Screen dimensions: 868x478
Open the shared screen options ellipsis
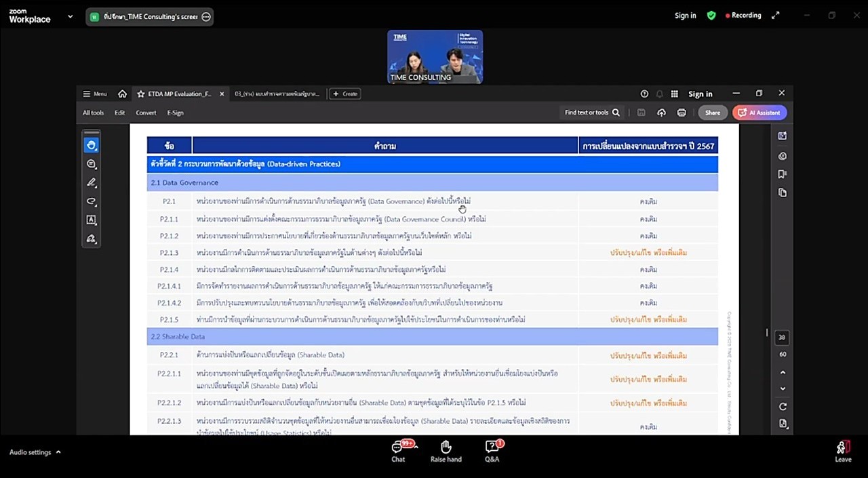point(206,17)
